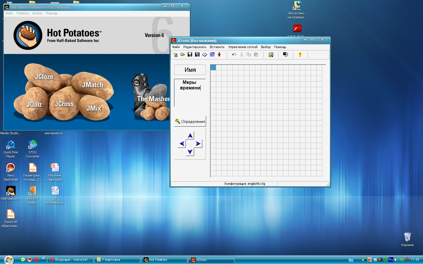
Task: Select the Корзина recycle bin
Action: point(407,239)
